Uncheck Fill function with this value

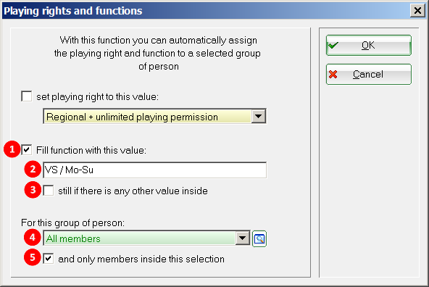pos(27,150)
